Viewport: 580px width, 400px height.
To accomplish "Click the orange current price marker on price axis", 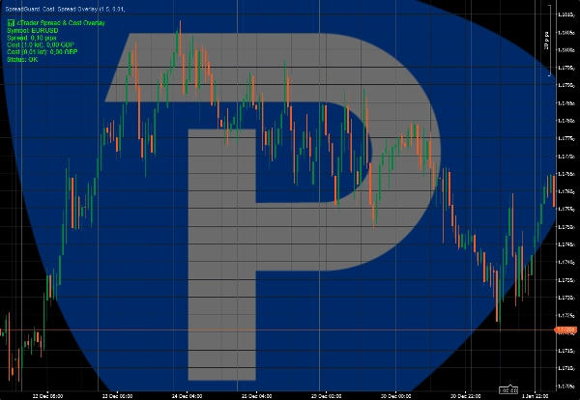I will coord(565,330).
